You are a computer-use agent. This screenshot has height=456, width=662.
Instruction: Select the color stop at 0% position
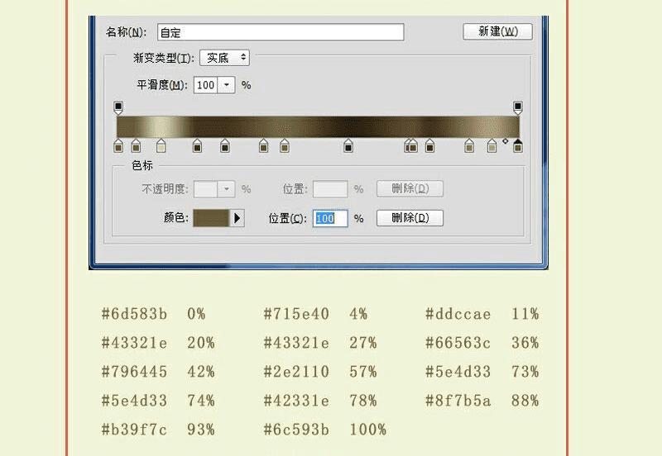coord(118,146)
